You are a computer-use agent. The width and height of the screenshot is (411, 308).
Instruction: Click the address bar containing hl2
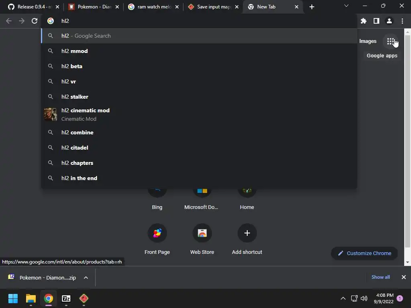click(199, 21)
